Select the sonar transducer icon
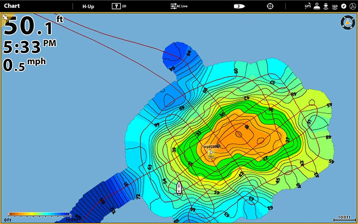 click(325, 6)
